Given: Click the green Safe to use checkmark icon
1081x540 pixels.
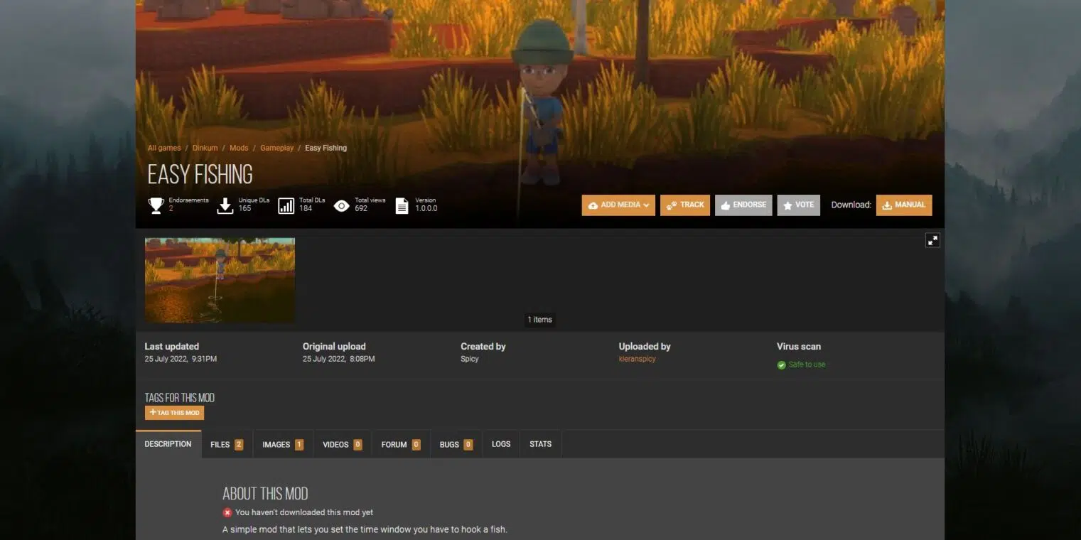Looking at the screenshot, I should tap(782, 364).
